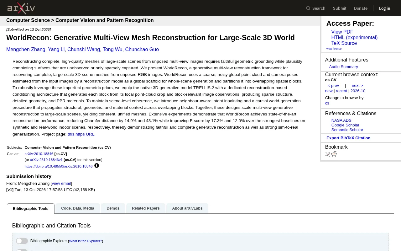Viewport: 401px width, 251px height.
Task: Open the project page 'this https URL' link
Action: (81, 134)
